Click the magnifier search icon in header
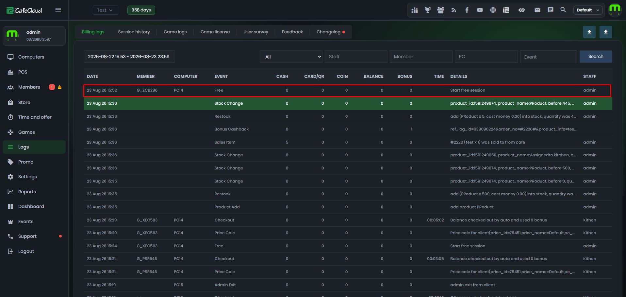626x297 pixels. coord(563,10)
